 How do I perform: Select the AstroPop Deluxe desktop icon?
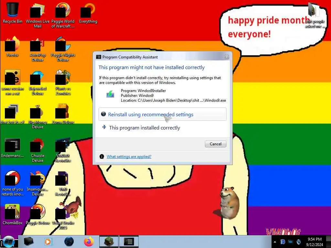pos(37,49)
